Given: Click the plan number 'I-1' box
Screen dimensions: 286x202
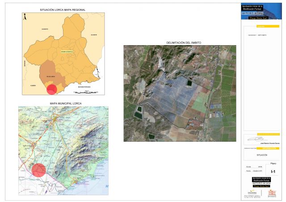Looking at the screenshot, I should tap(273, 171).
